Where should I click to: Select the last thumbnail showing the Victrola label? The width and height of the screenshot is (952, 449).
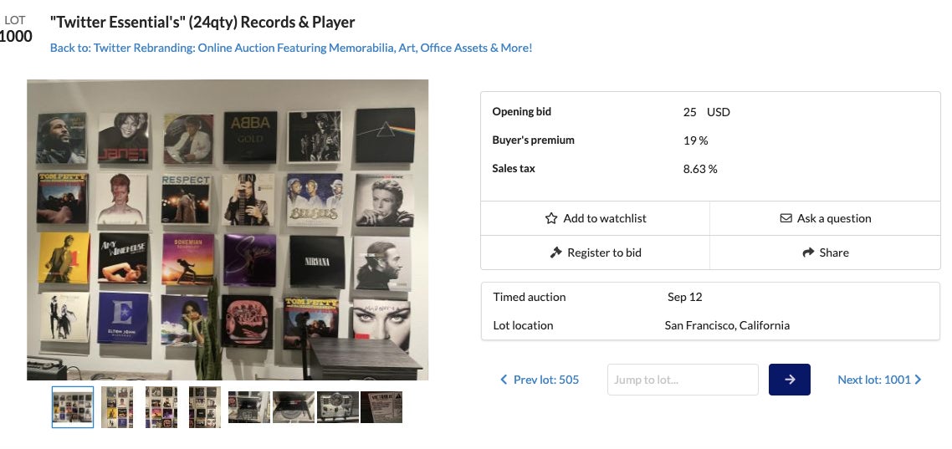point(381,407)
